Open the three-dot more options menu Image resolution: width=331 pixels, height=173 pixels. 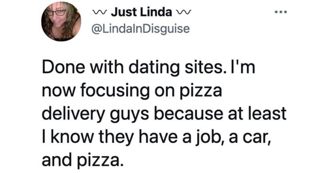pos(280,12)
